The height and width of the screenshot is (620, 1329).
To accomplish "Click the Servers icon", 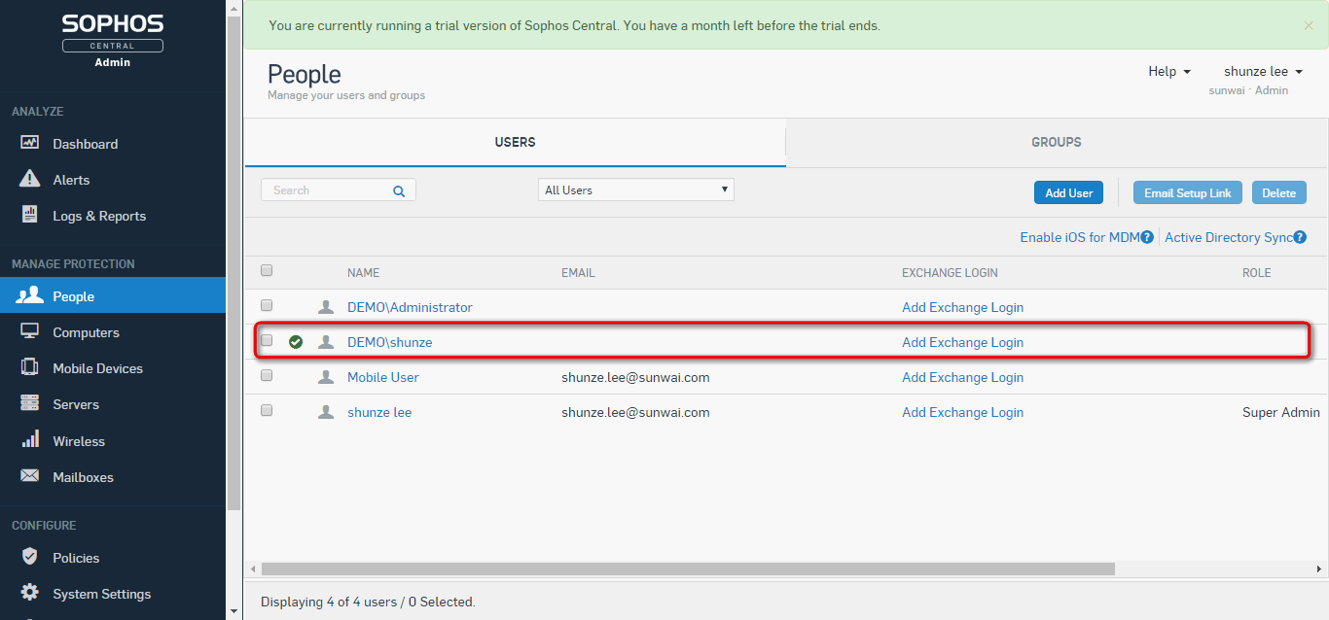I will (x=30, y=403).
